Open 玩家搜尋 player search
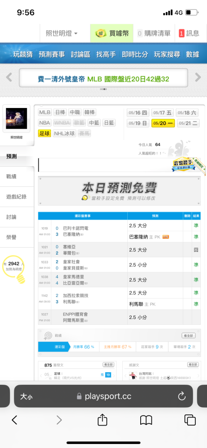The width and height of the screenshot is (207, 448). coord(167,54)
